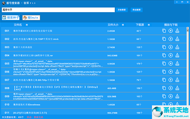This screenshot has width=190, height=119.
Task: Download the row 005 file
Action: (x=177, y=63)
